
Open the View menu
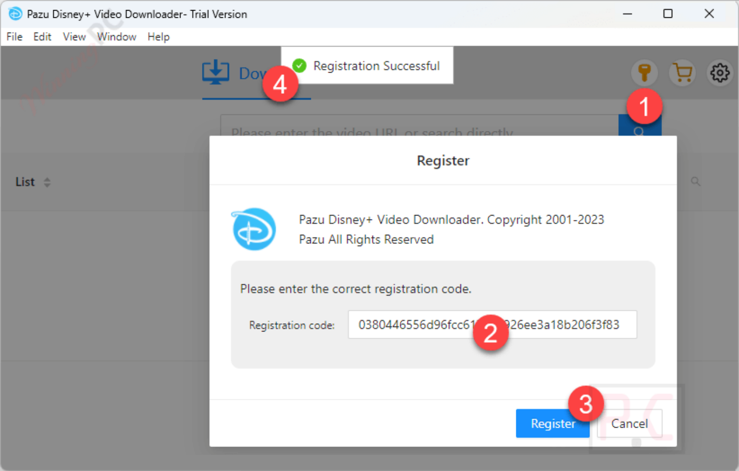(x=74, y=37)
